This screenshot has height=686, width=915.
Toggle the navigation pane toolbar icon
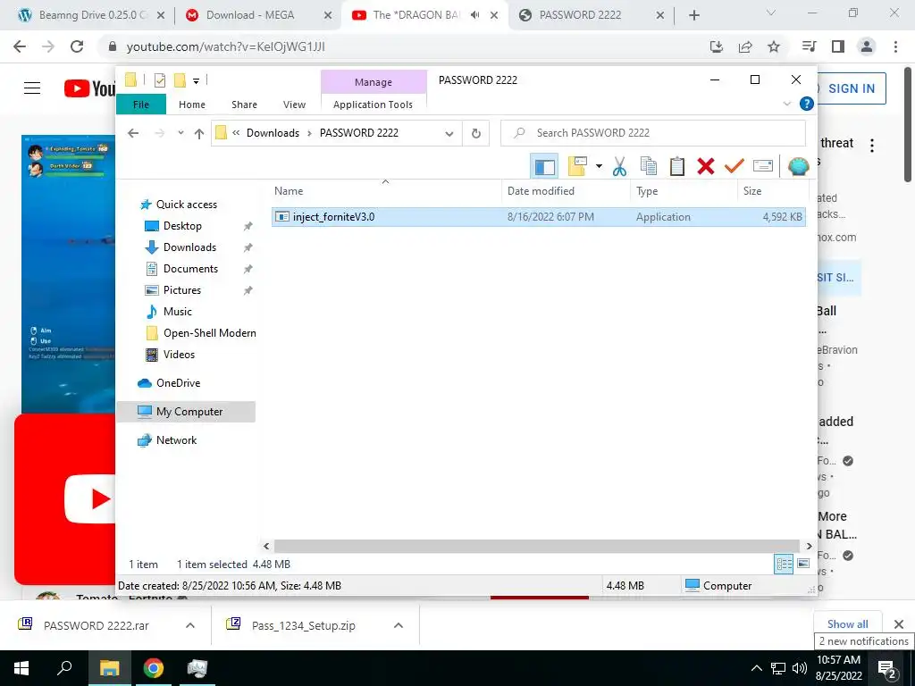pyautogui.click(x=544, y=167)
